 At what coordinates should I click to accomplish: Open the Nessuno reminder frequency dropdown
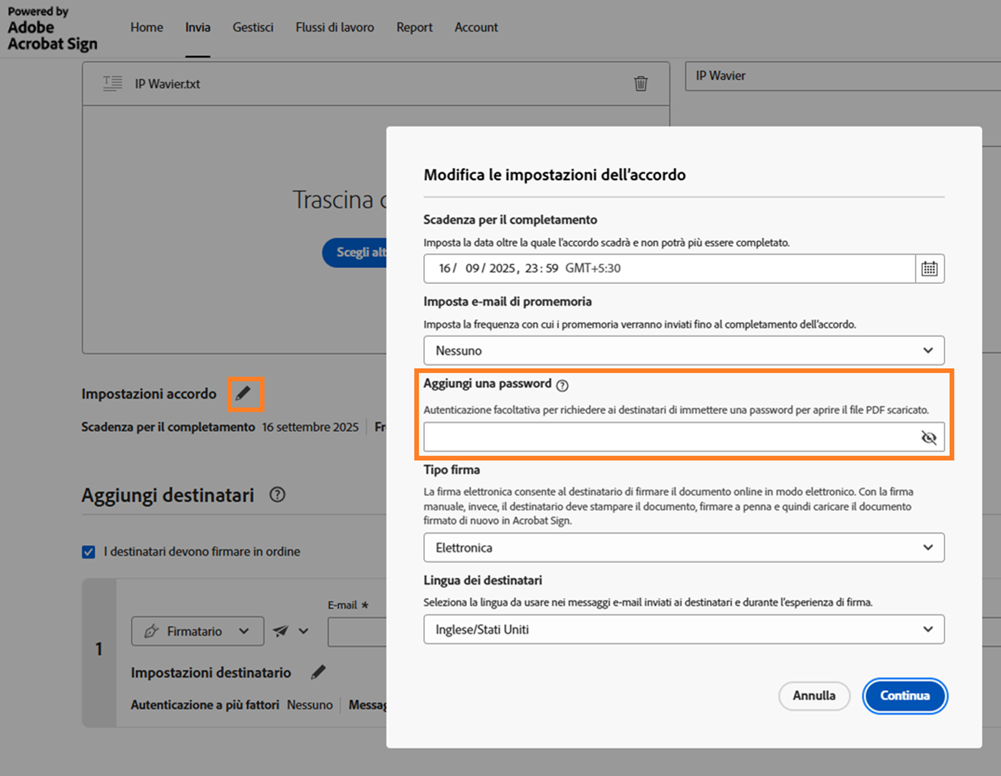684,350
